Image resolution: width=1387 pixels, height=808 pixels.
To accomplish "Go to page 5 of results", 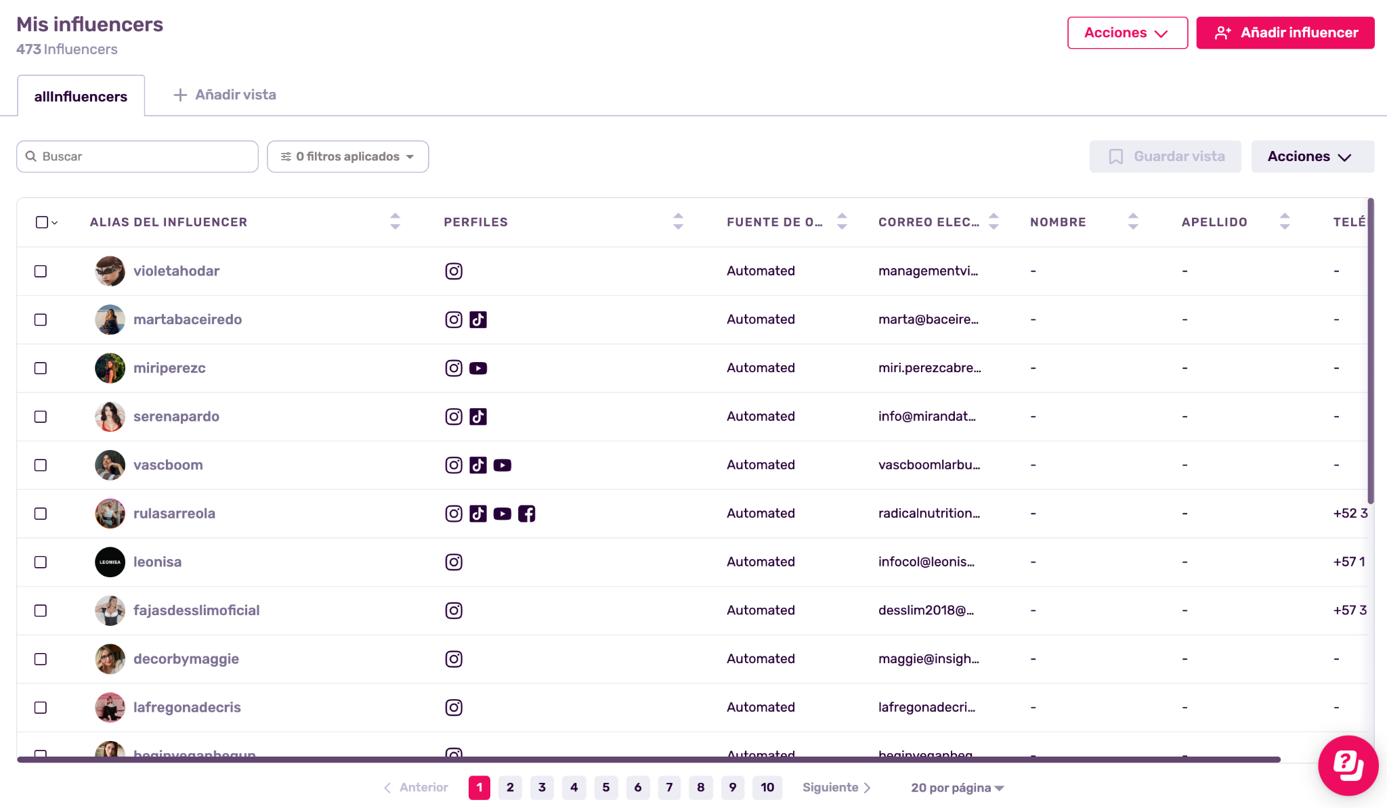I will point(605,787).
